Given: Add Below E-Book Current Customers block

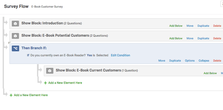Looking at the screenshot, I should tap(210, 73).
